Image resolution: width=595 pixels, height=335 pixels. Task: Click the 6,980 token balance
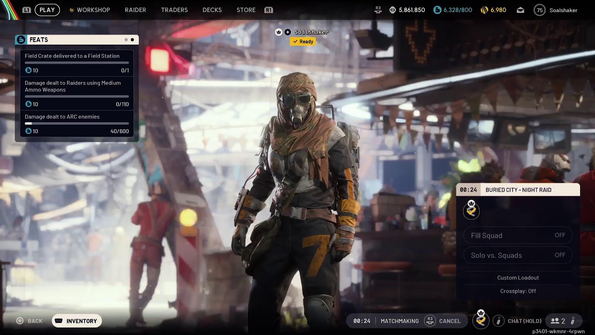(498, 10)
